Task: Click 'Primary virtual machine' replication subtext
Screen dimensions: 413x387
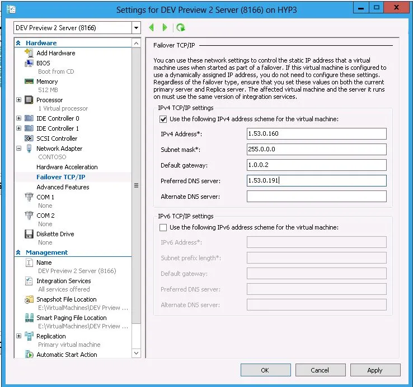Action: tap(69, 345)
